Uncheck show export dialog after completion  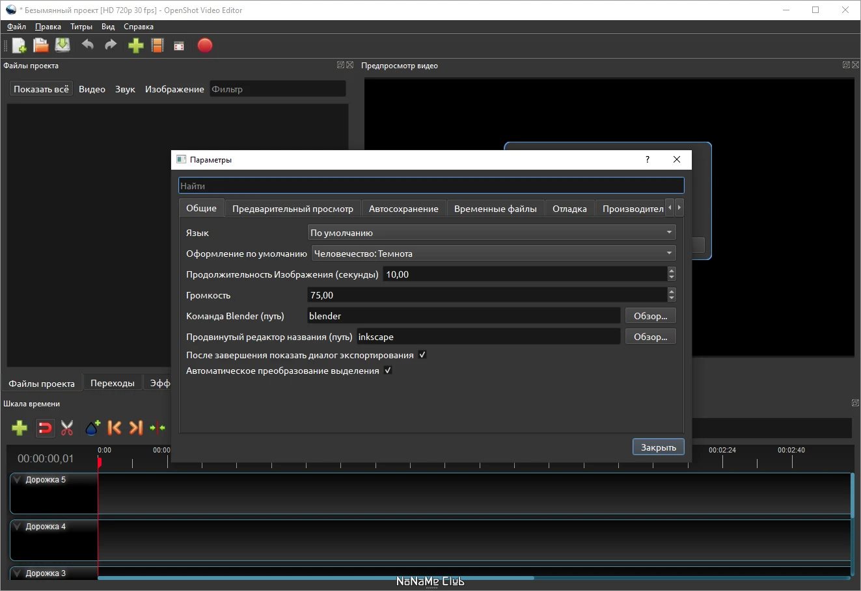pos(422,355)
